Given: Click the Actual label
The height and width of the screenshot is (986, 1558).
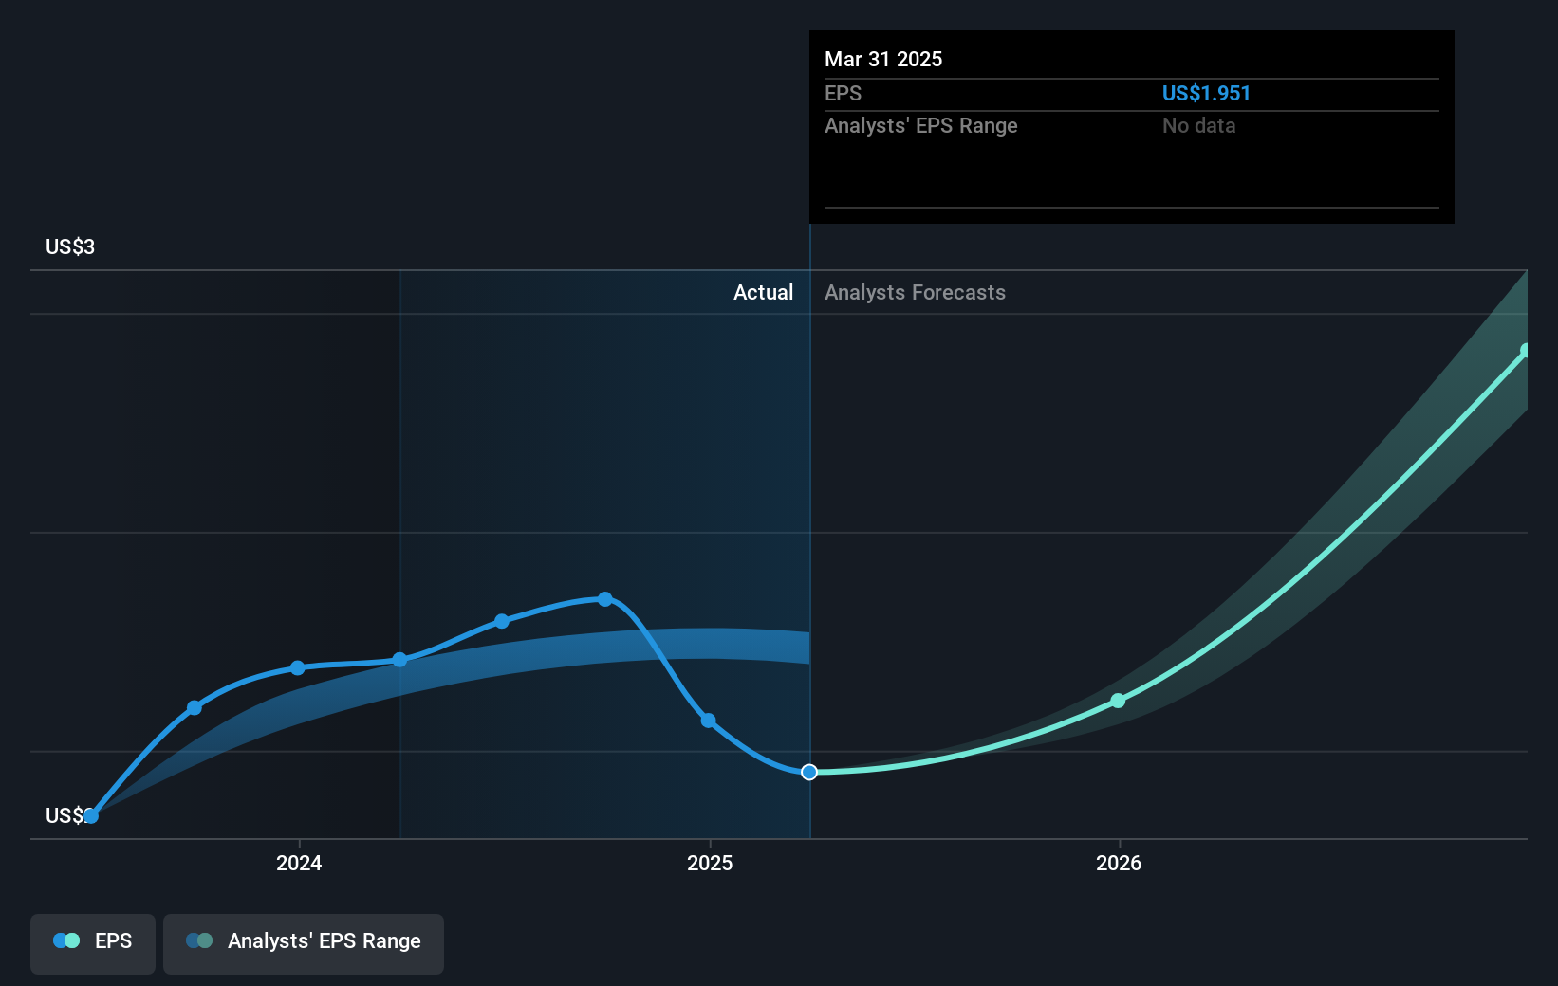Looking at the screenshot, I should [x=763, y=292].
